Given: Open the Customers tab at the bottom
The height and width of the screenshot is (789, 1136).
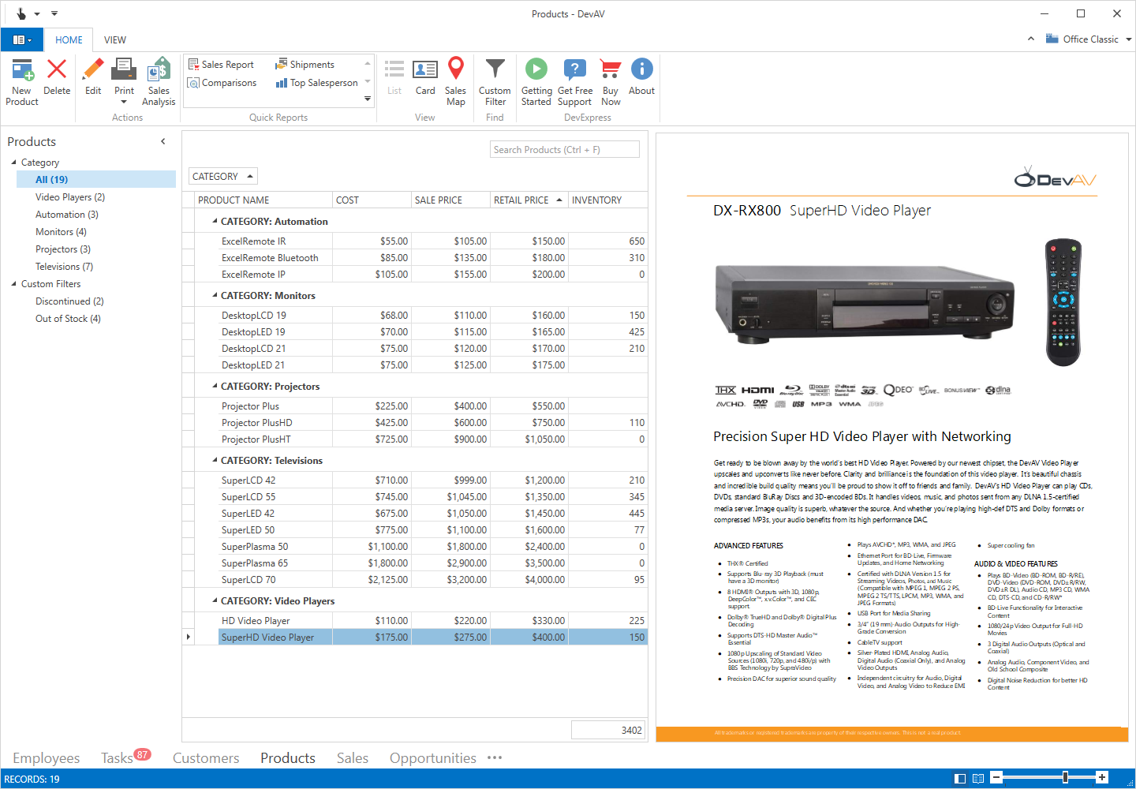Looking at the screenshot, I should (205, 757).
